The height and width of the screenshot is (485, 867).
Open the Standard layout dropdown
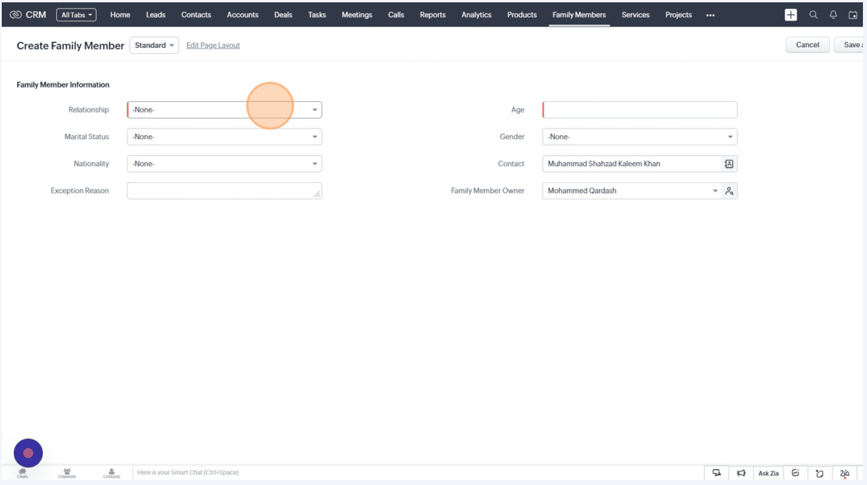pyautogui.click(x=154, y=45)
